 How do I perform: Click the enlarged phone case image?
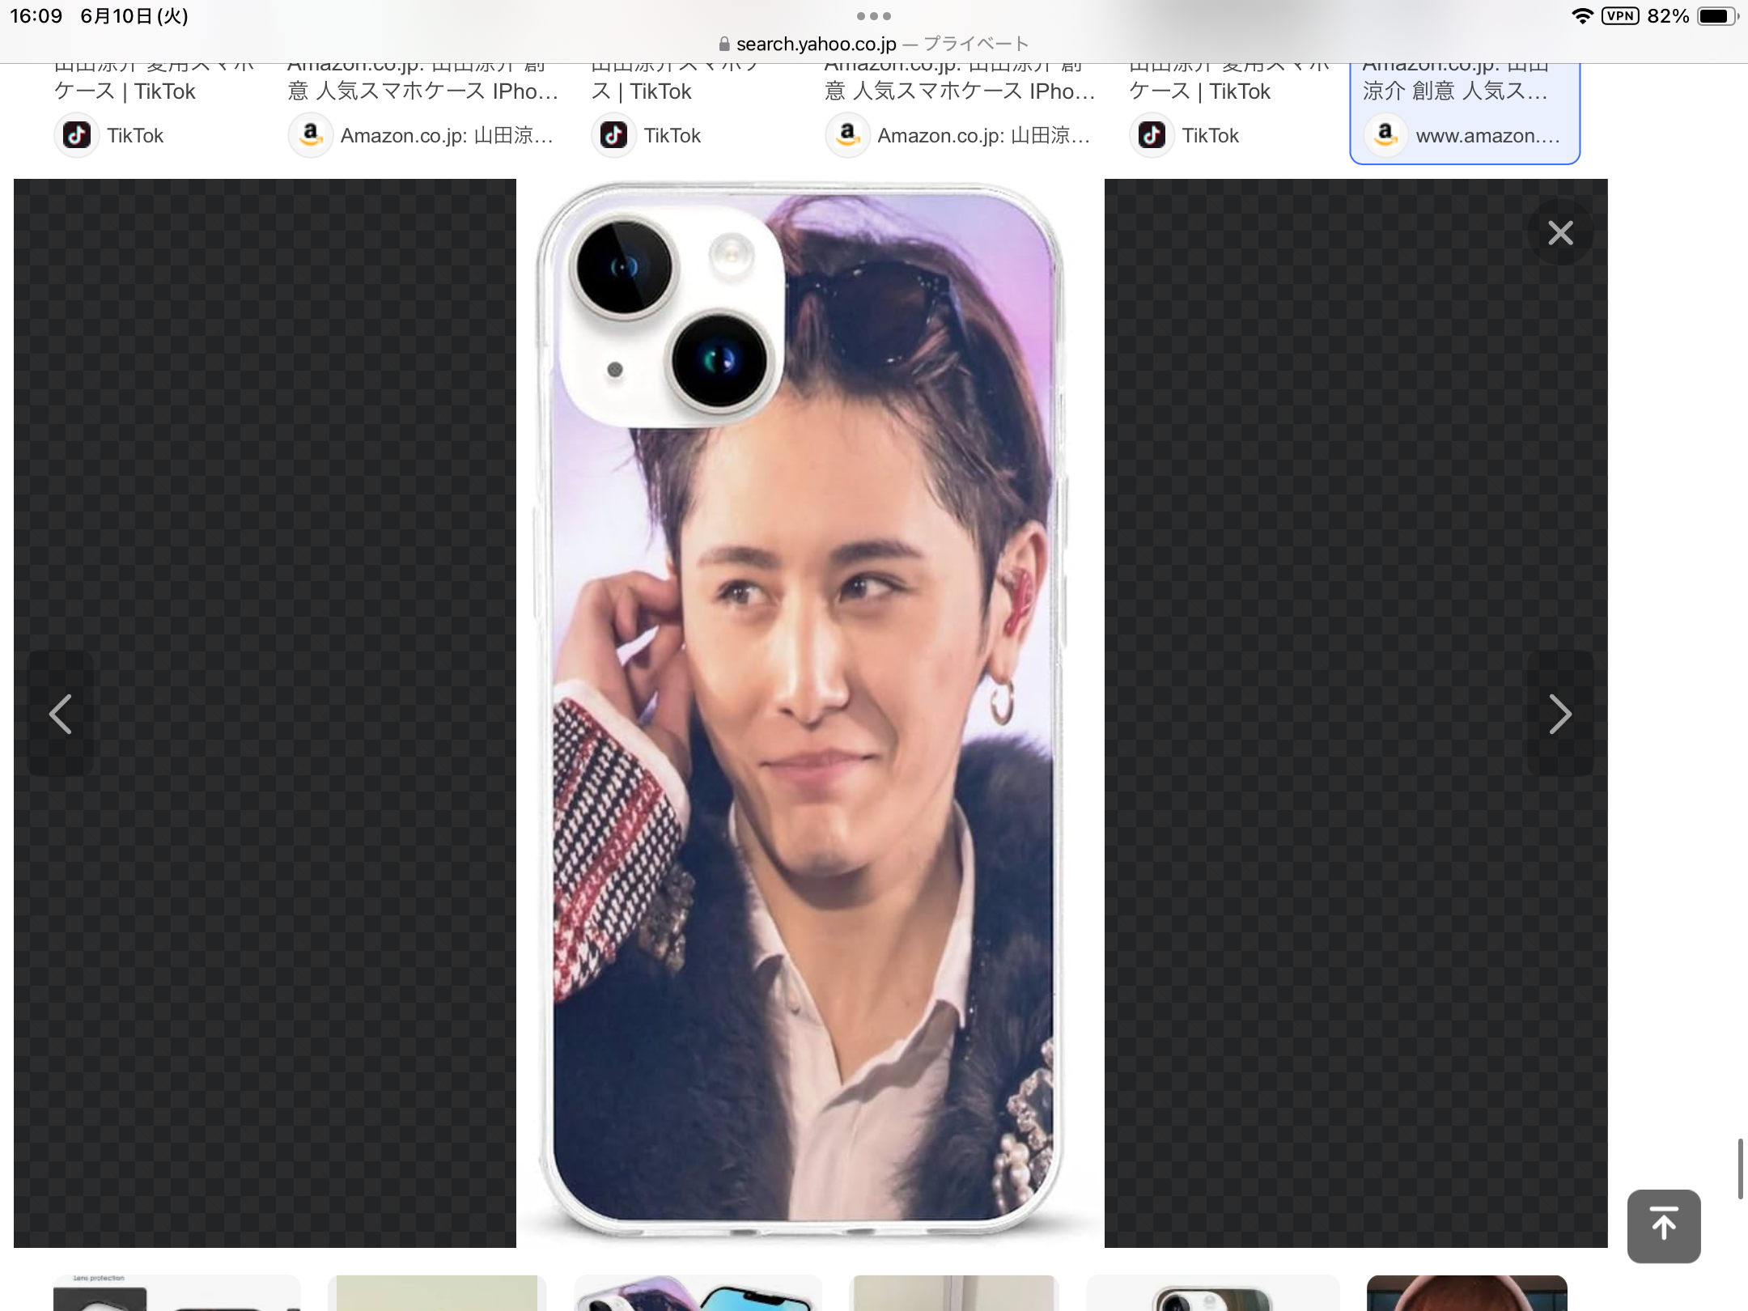(801, 712)
